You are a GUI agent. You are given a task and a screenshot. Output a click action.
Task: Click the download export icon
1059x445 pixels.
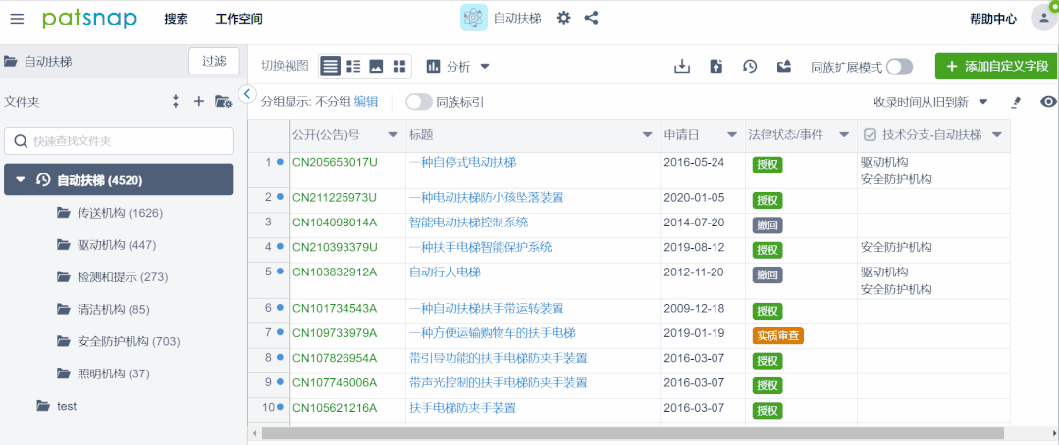click(x=682, y=66)
